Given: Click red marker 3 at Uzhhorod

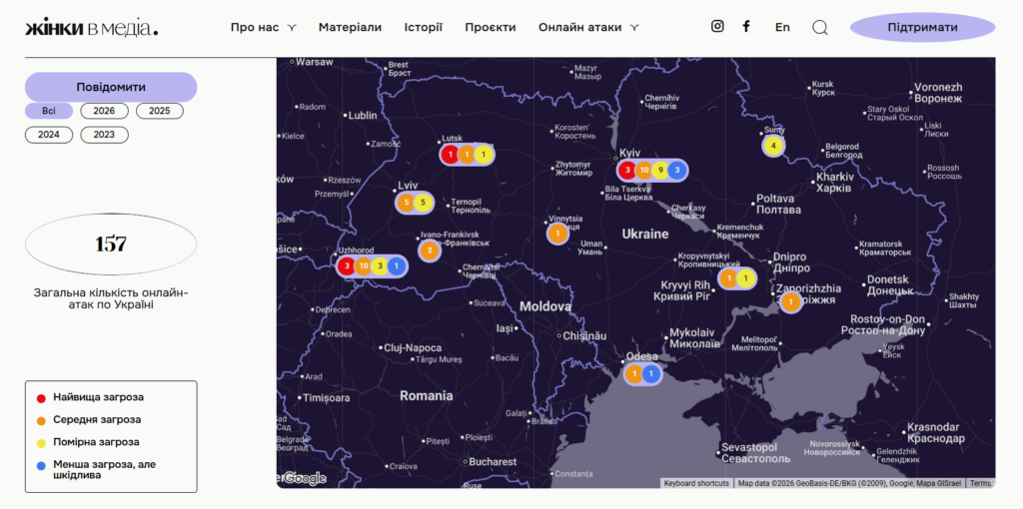Looking at the screenshot, I should (x=347, y=265).
